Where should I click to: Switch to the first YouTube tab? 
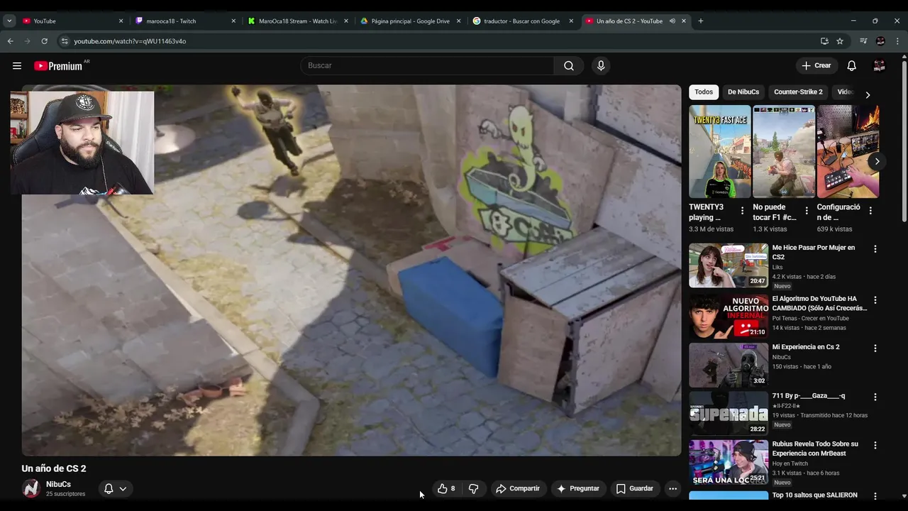tap(73, 21)
